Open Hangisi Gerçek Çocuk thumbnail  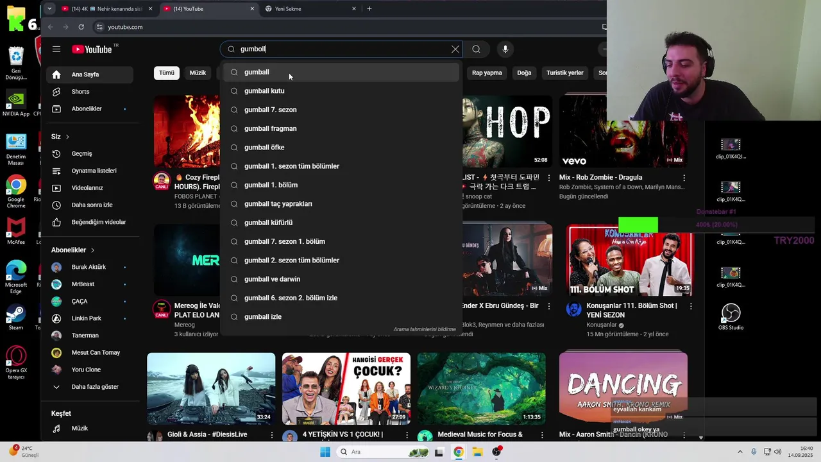[346, 389]
